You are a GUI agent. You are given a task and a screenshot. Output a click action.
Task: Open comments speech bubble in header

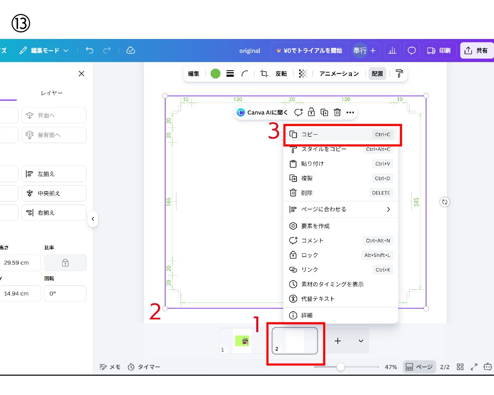pos(412,51)
